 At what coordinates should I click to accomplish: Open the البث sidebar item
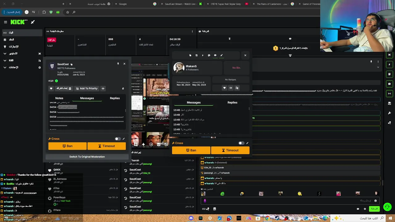tap(22, 33)
